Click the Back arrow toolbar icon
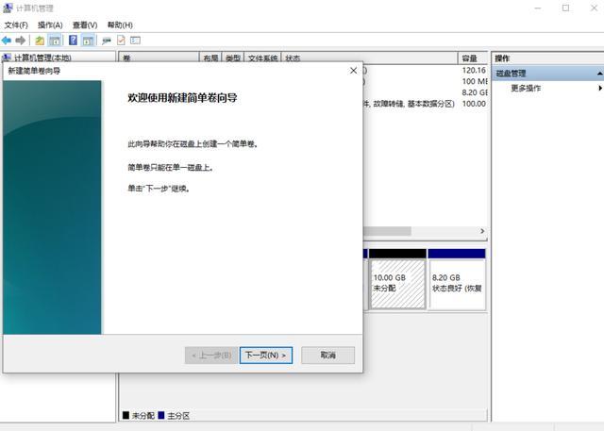Screen dimensions: 604x431 [8, 41]
